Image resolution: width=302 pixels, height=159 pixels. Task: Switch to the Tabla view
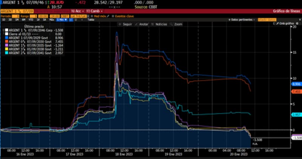coord(91,20)
